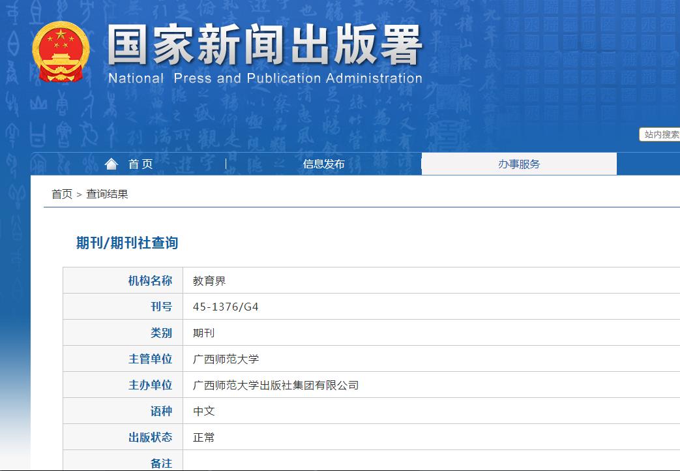Click the 期刊/期刊社查询 heading
Viewport: 680px width, 471px height.
pos(126,243)
